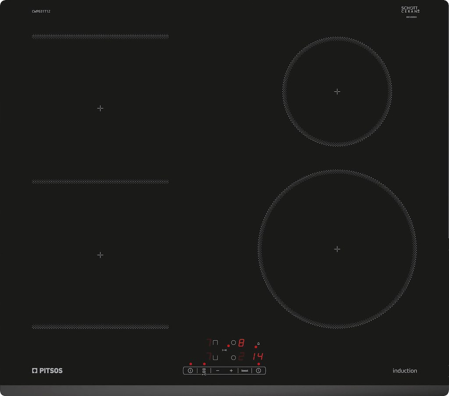Activate the boost function
This screenshot has width=449, height=396.
[245, 371]
